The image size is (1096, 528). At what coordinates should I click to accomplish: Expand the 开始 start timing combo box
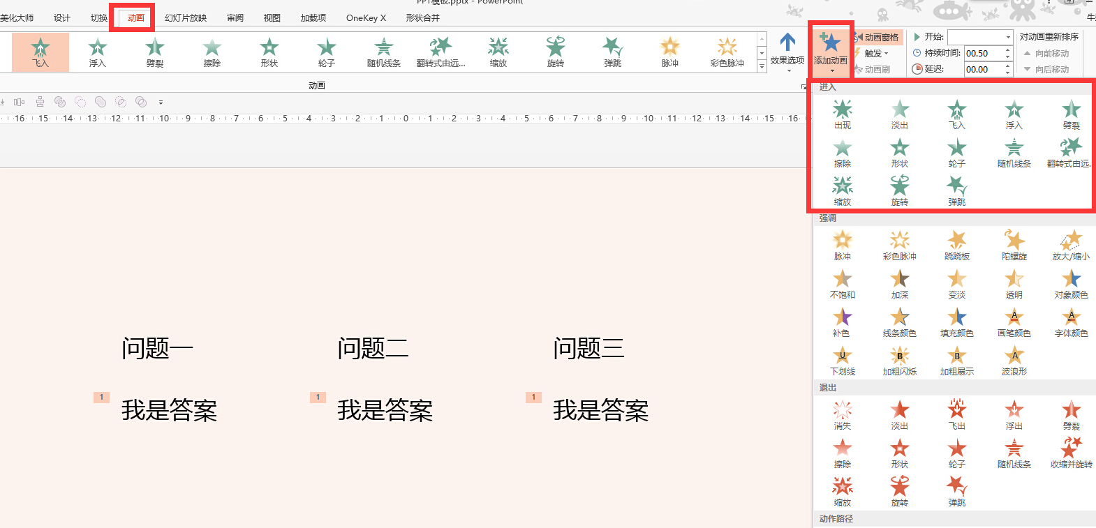[x=1008, y=37]
